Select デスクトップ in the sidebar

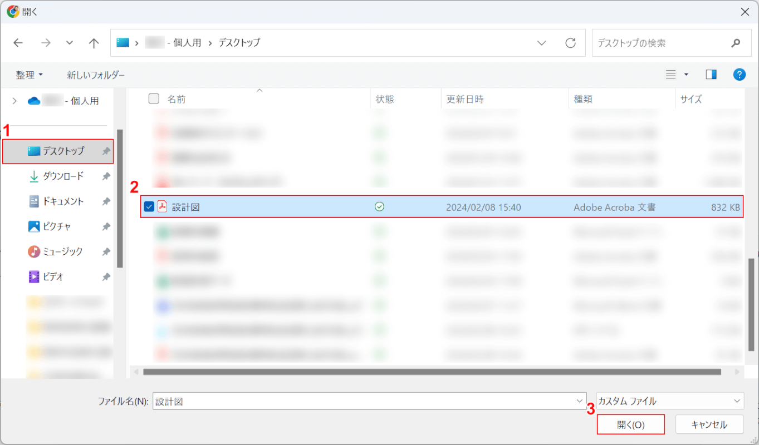point(58,151)
